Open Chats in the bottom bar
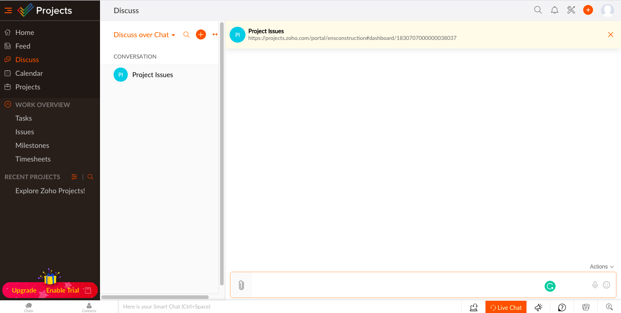Screen dimensions: 621x313 coord(29,307)
